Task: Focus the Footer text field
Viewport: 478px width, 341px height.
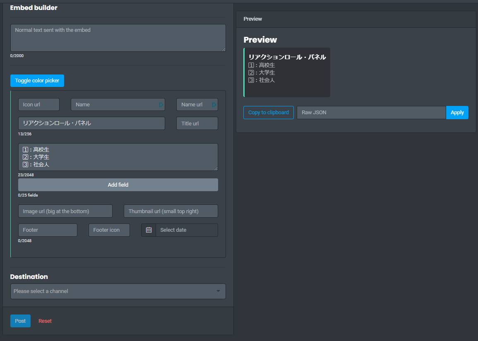Action: 48,230
